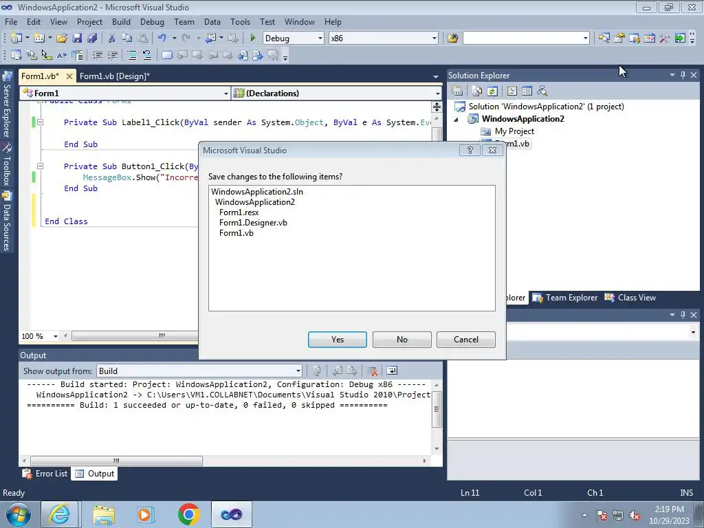
Task: Click the View Designer icon in Solution Explorer
Action: coord(527,91)
